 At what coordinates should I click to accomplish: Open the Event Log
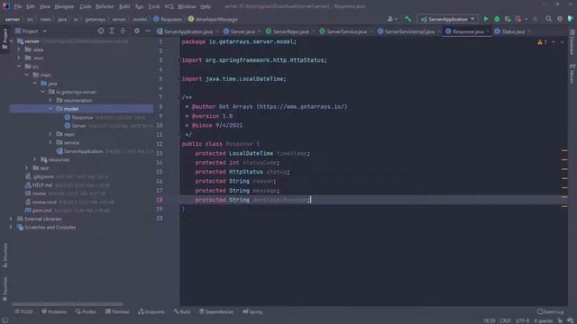tap(551, 311)
